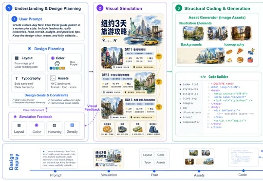Click the Asset Generator (Image Assets) heading
This screenshot has width=263, height=181.
click(x=217, y=18)
